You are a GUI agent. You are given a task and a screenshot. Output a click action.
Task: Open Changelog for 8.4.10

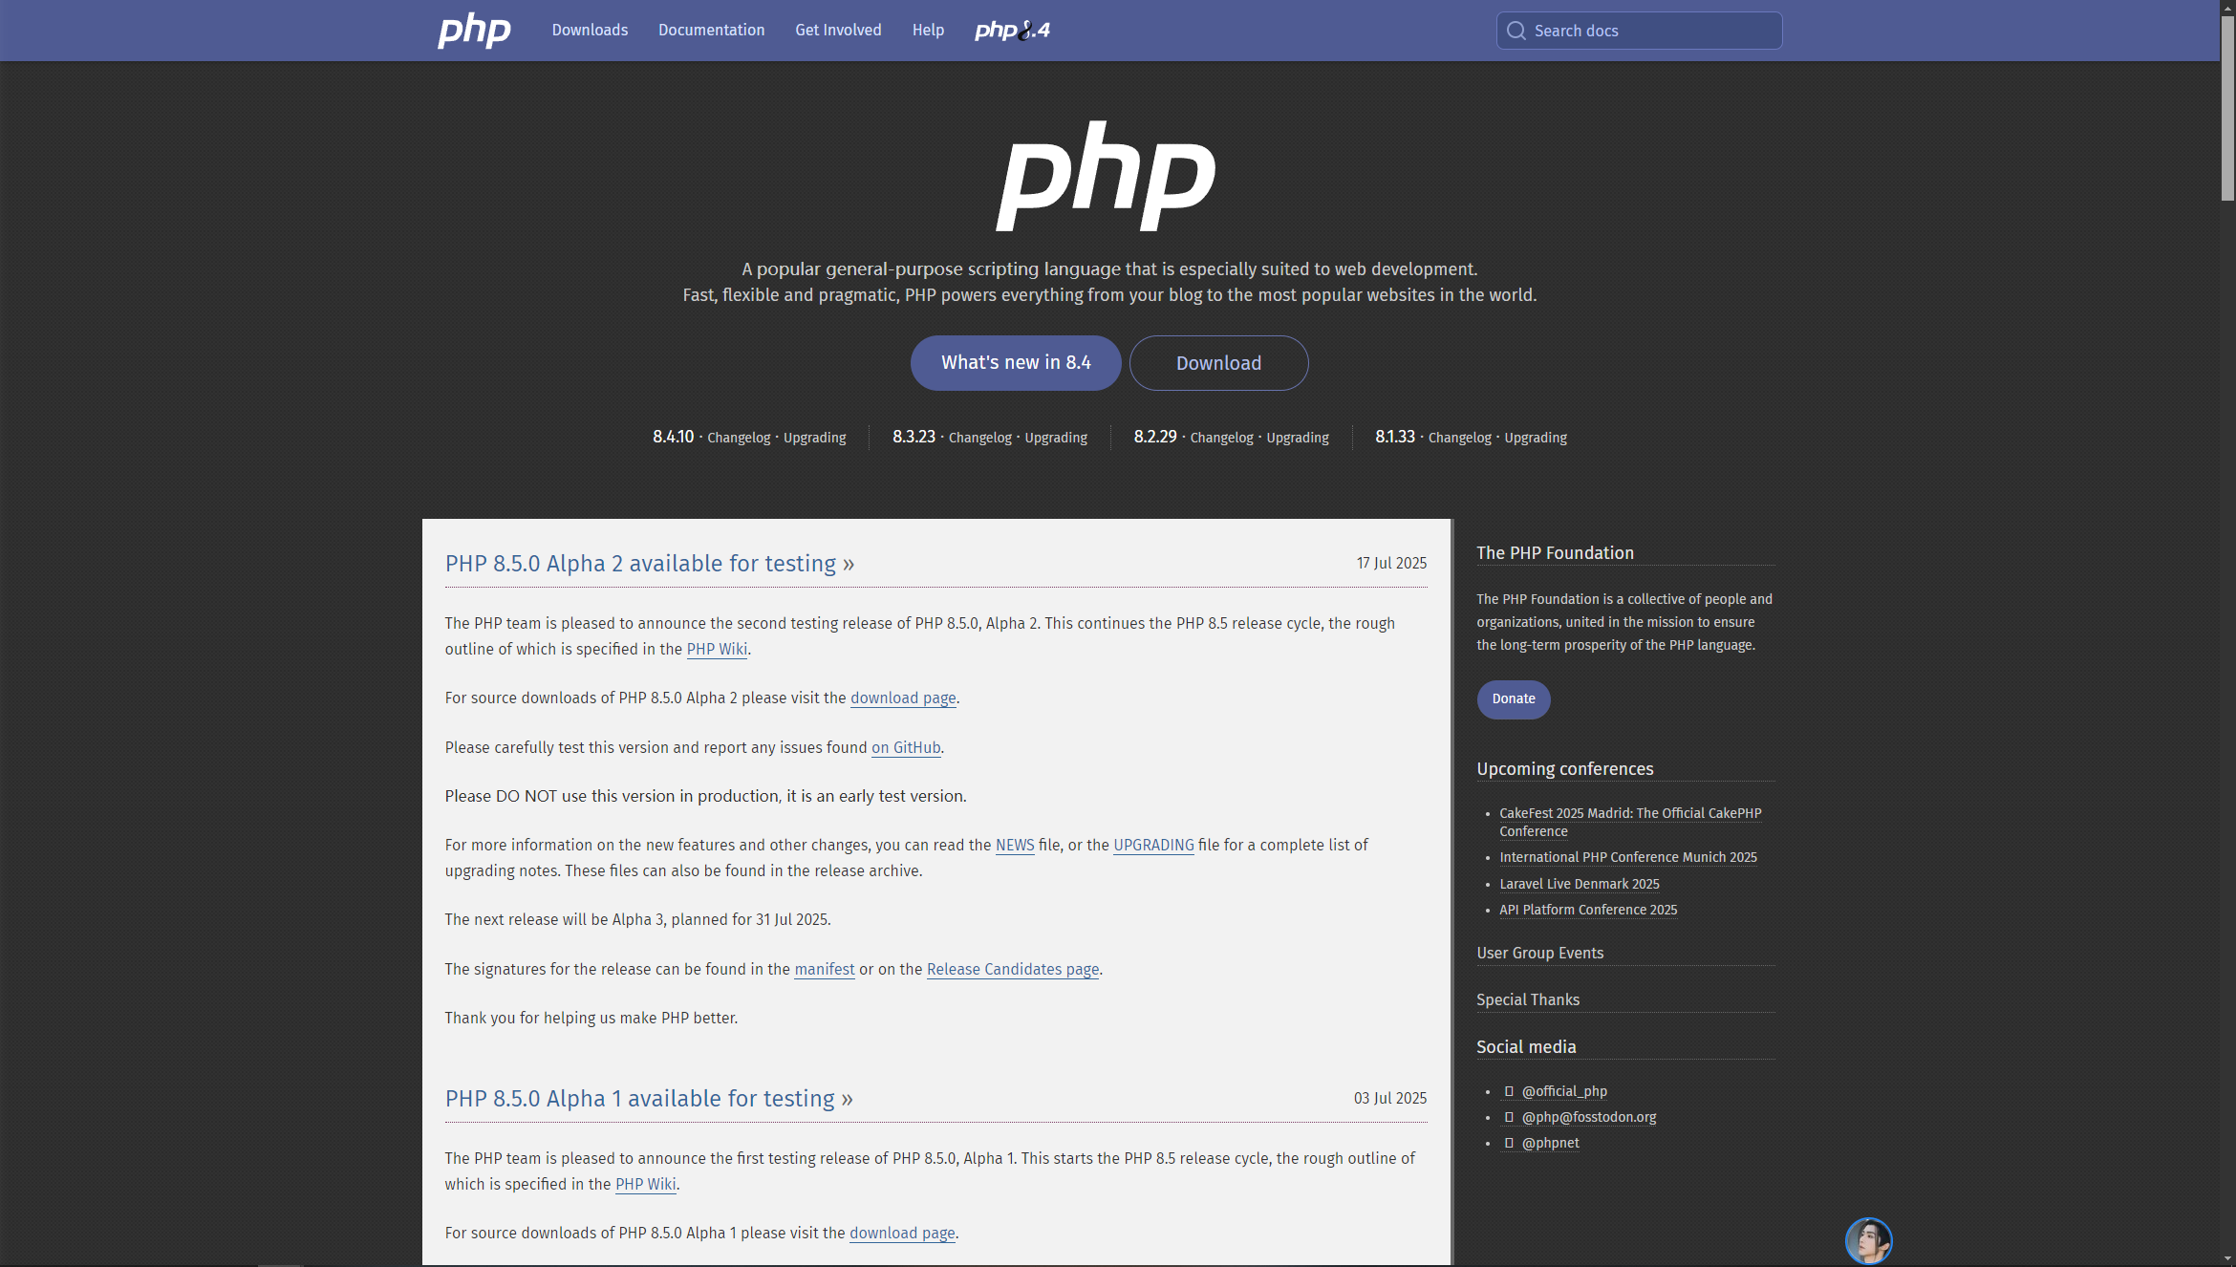coord(739,438)
